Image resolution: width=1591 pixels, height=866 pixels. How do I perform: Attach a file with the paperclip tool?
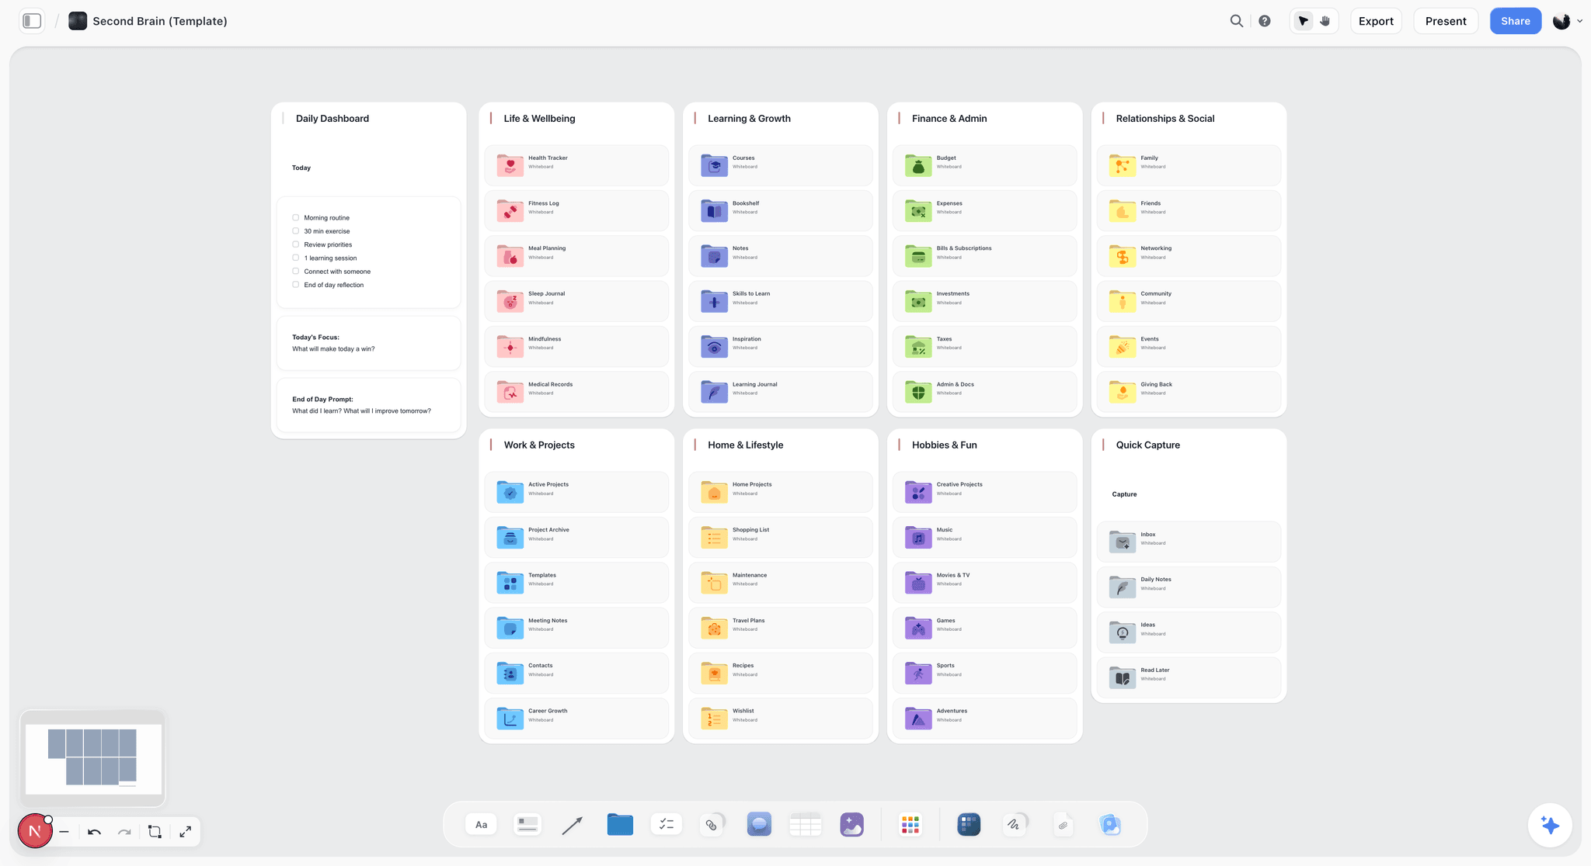pyautogui.click(x=1063, y=824)
